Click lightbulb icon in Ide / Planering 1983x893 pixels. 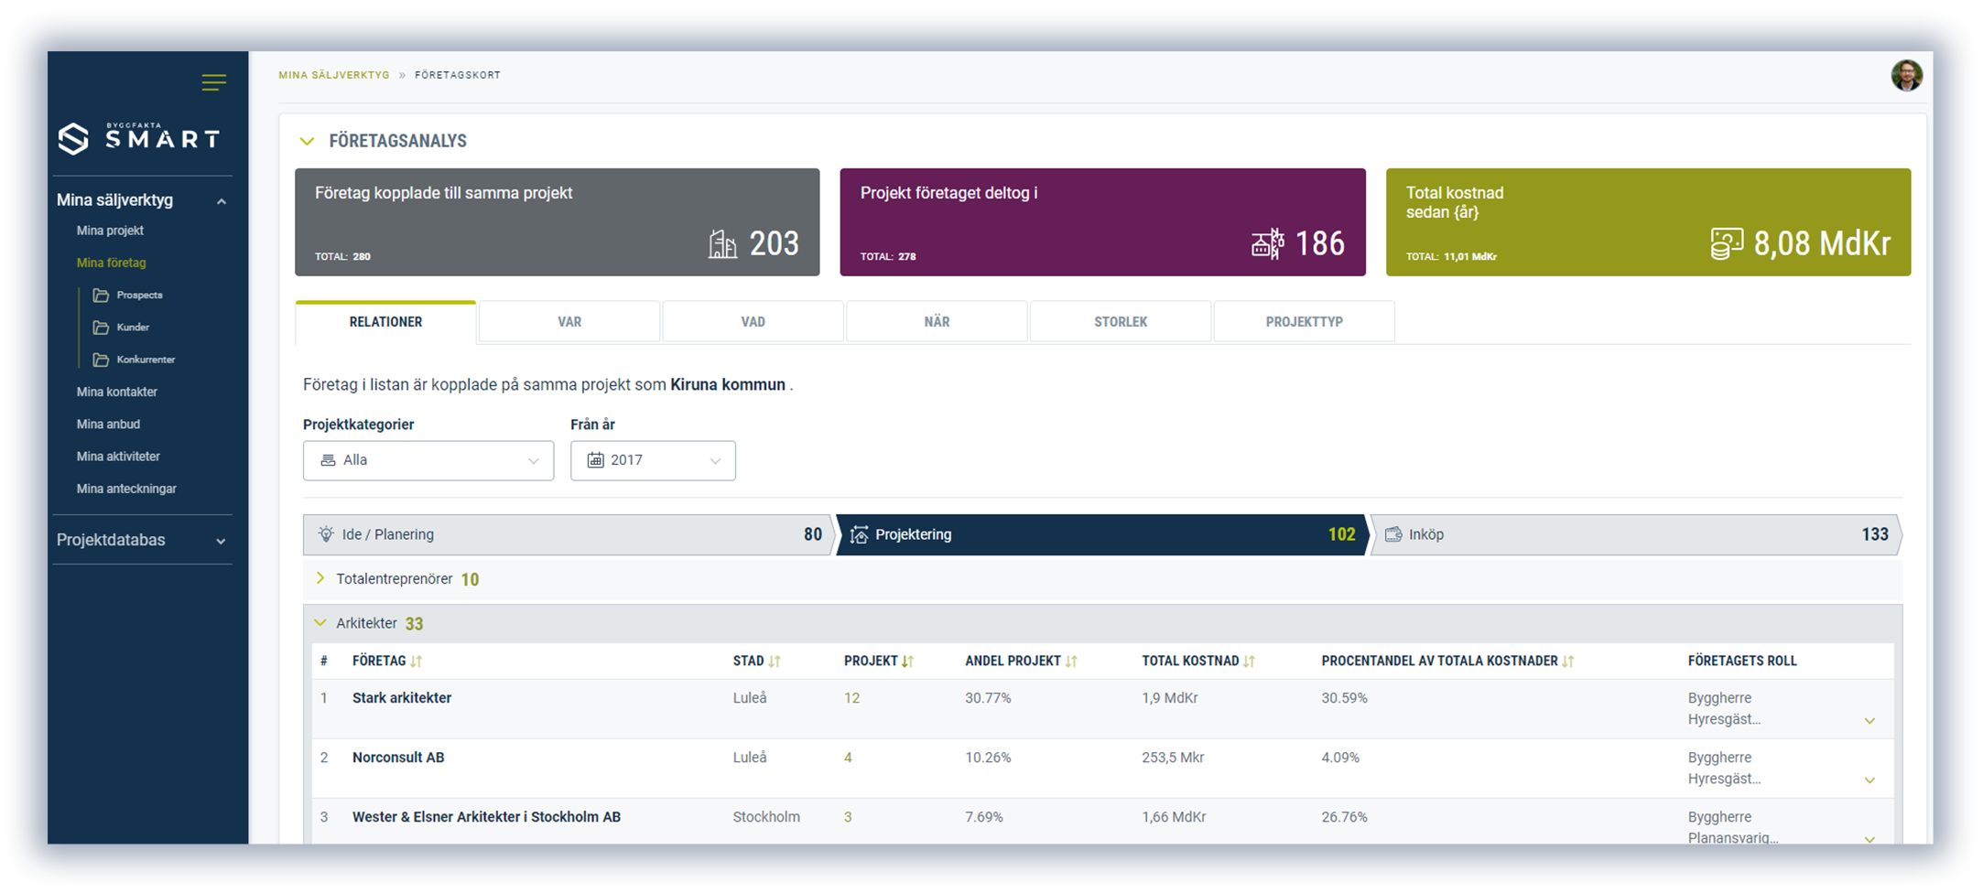(x=326, y=534)
